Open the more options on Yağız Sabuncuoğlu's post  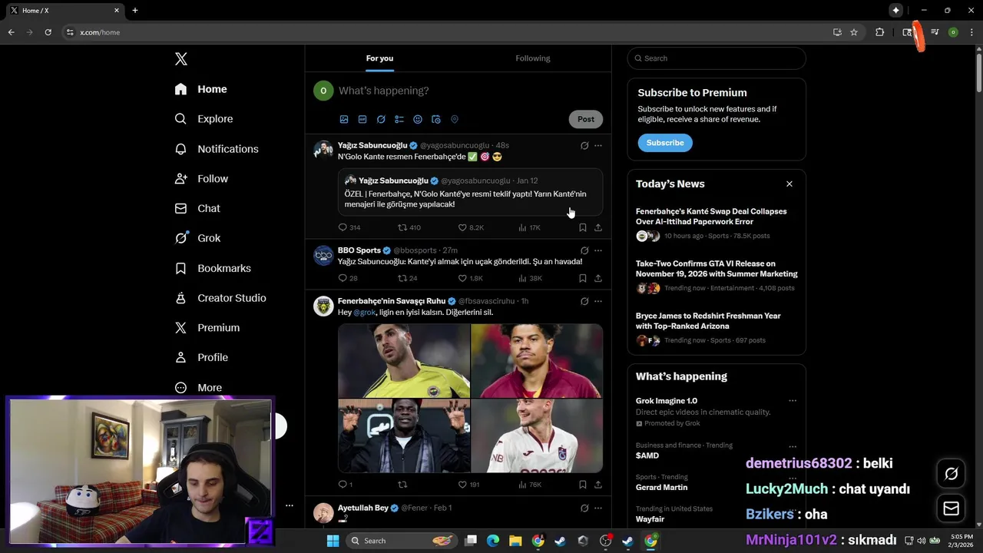coord(598,145)
